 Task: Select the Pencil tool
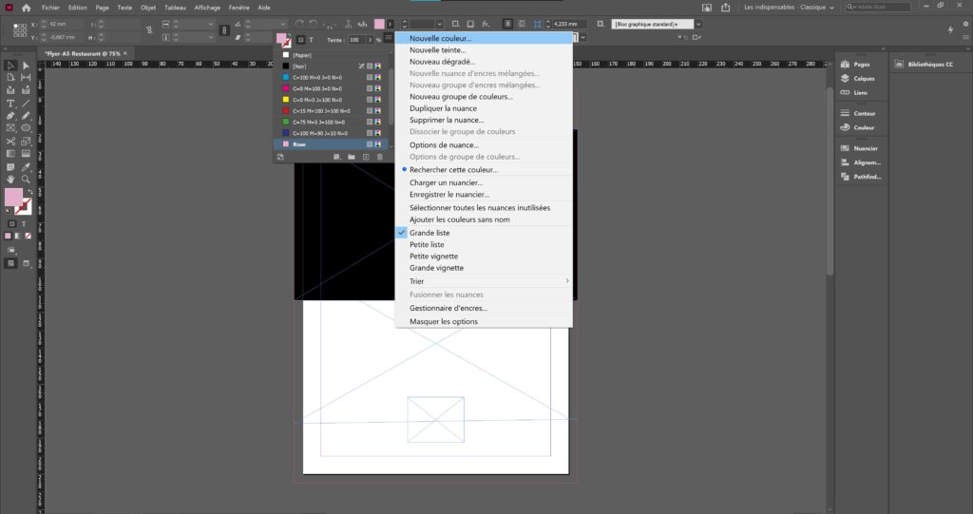[x=26, y=116]
